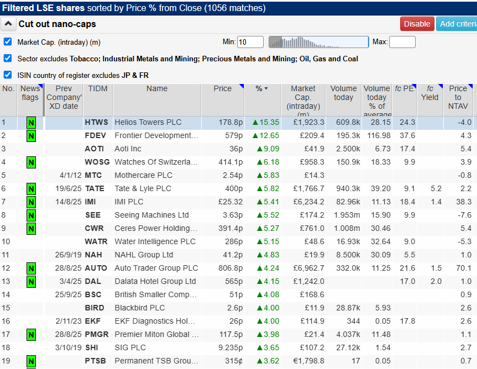Sort by the No. column header
The width and height of the screenshot is (477, 369).
[x=8, y=99]
